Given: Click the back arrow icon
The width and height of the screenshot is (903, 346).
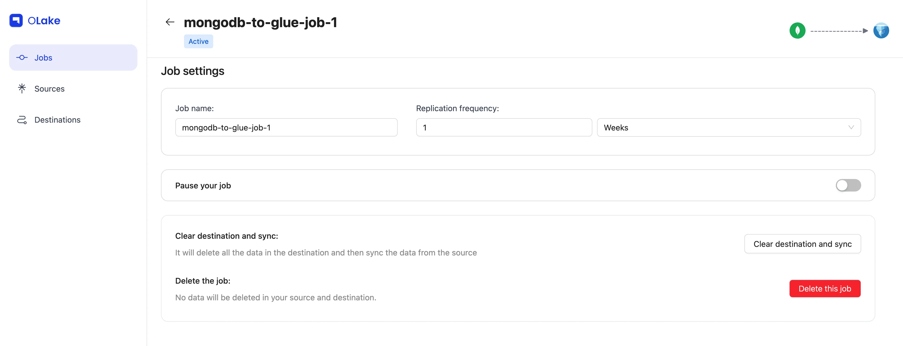Looking at the screenshot, I should [170, 22].
